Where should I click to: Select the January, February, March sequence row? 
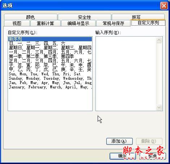click(50, 87)
